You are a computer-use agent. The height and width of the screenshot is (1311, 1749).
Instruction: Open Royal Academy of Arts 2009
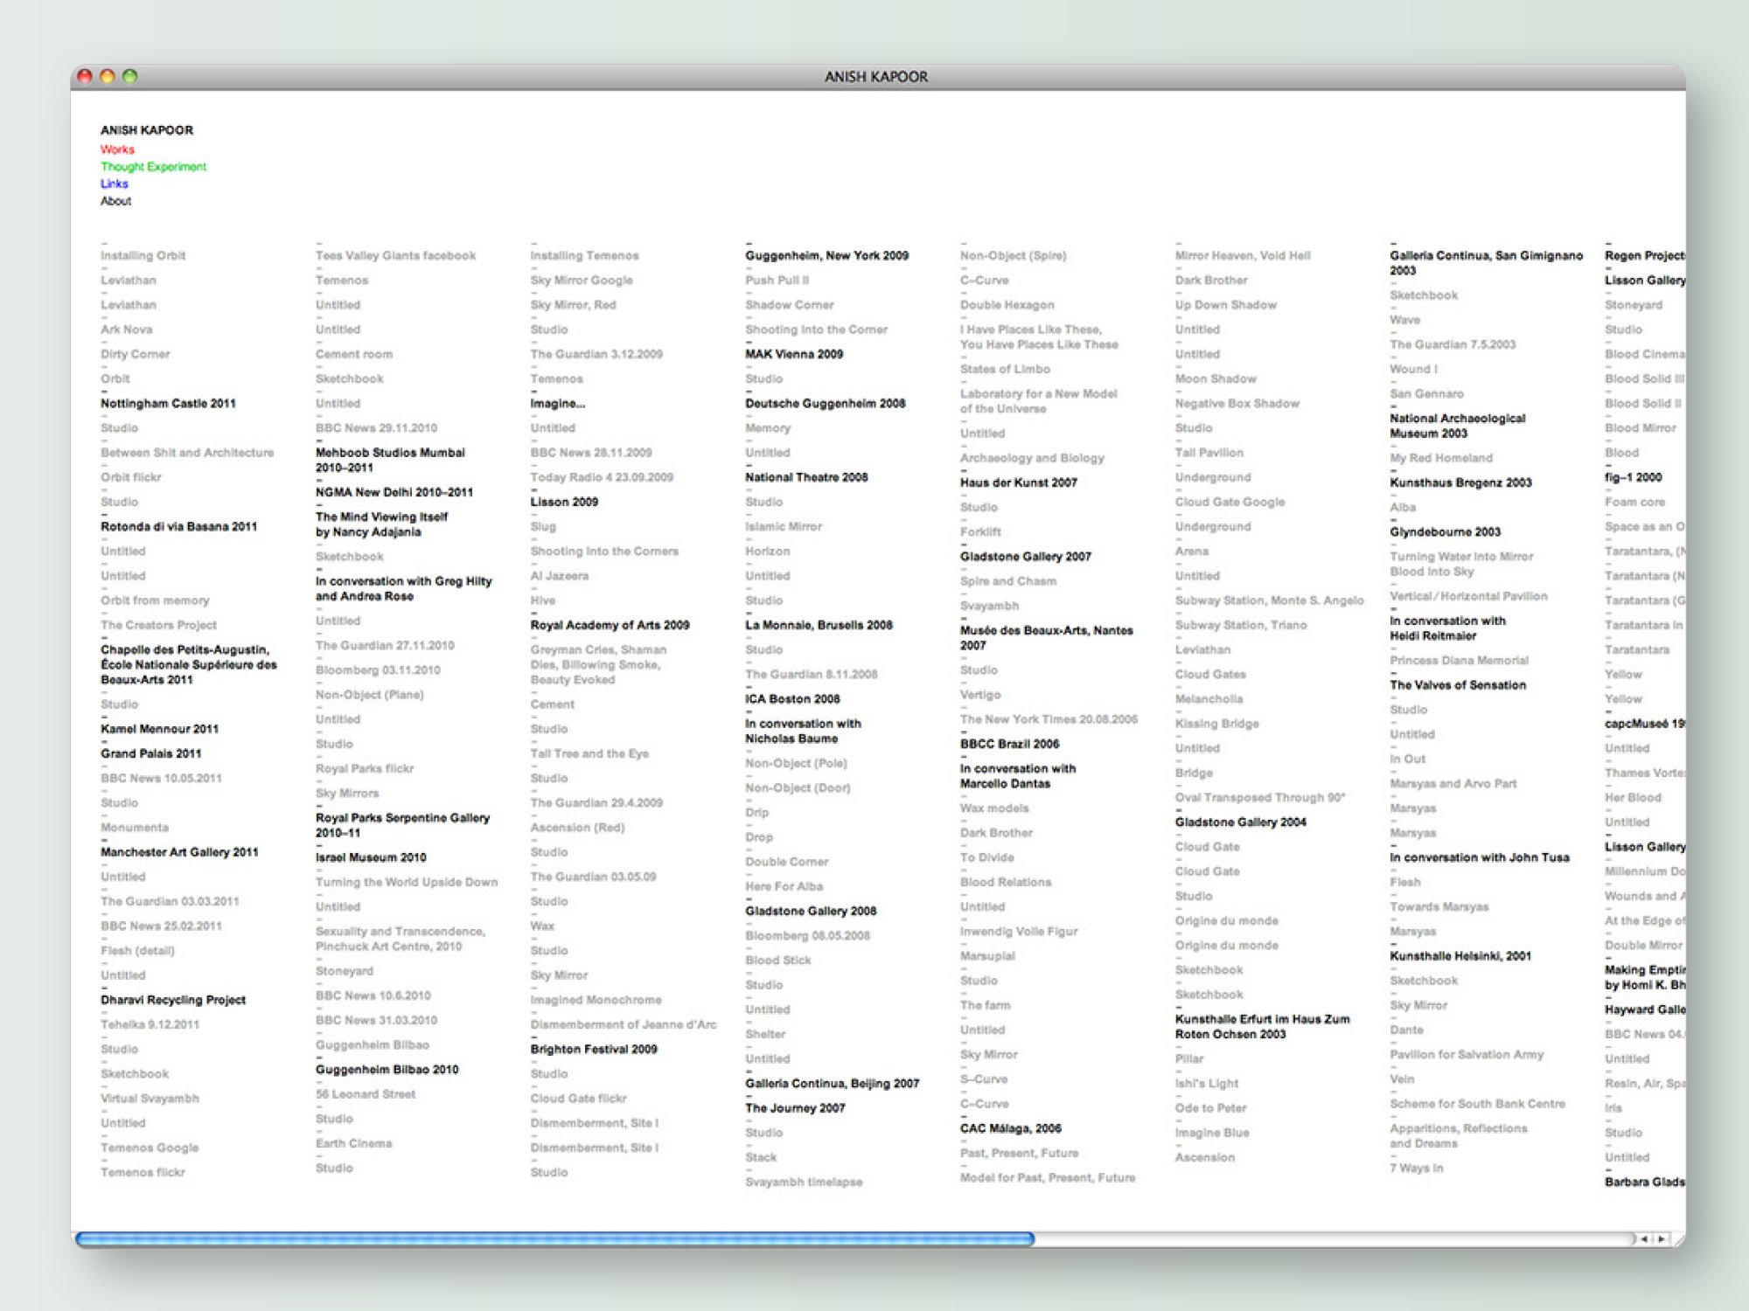pos(610,625)
